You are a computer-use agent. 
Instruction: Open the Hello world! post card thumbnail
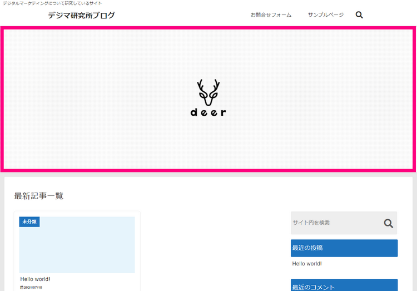pyautogui.click(x=77, y=245)
